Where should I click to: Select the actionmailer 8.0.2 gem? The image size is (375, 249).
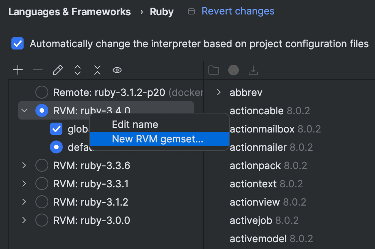(x=271, y=147)
